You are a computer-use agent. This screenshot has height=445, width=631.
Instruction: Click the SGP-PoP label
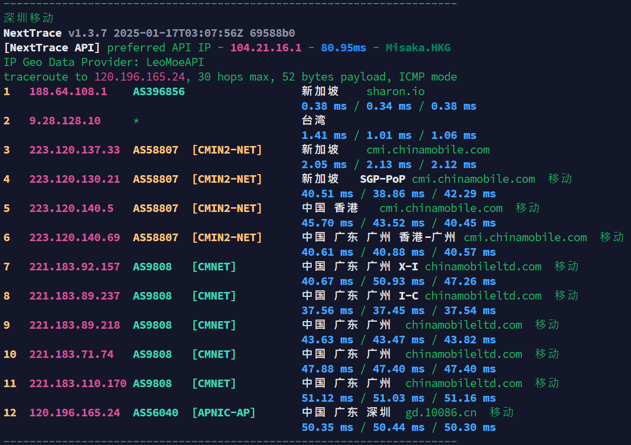coord(382,179)
